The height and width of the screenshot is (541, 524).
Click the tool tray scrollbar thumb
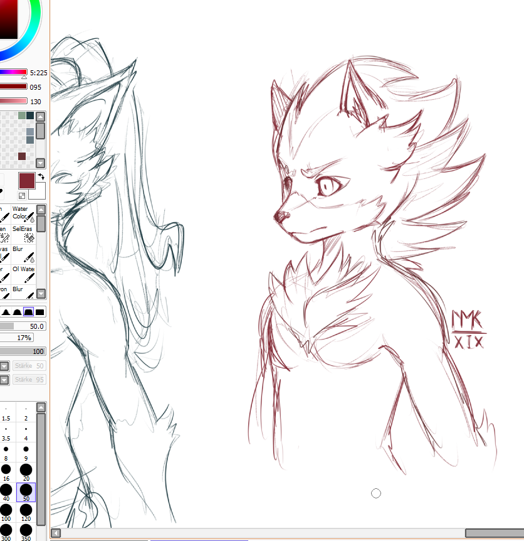pos(41,223)
